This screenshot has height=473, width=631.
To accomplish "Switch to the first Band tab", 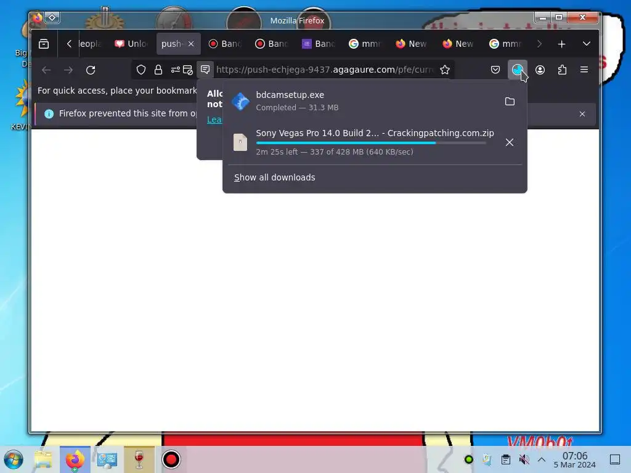I will point(225,44).
